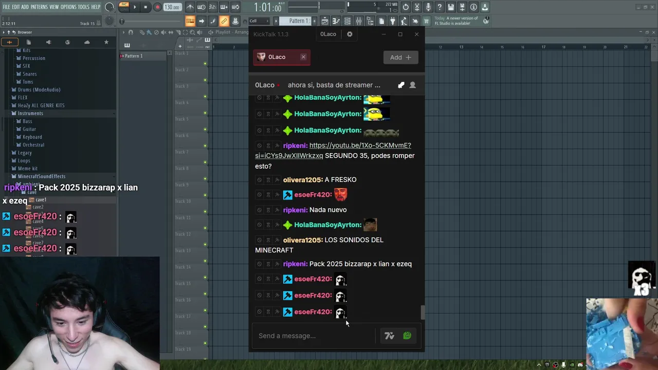Open the Cell snap dropdown
This screenshot has height=370, width=658.
click(x=260, y=21)
